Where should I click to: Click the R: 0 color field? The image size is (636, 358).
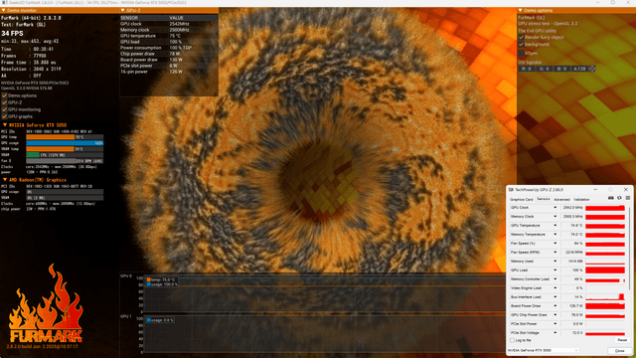527,69
